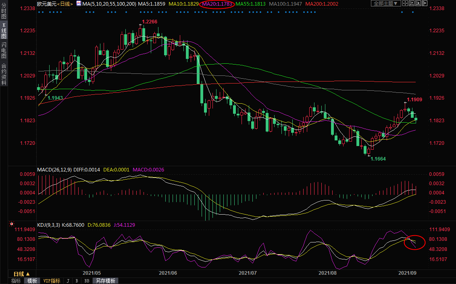Toggle the BB template button at bottom
The width and height of the screenshot is (456, 284).
87,281
